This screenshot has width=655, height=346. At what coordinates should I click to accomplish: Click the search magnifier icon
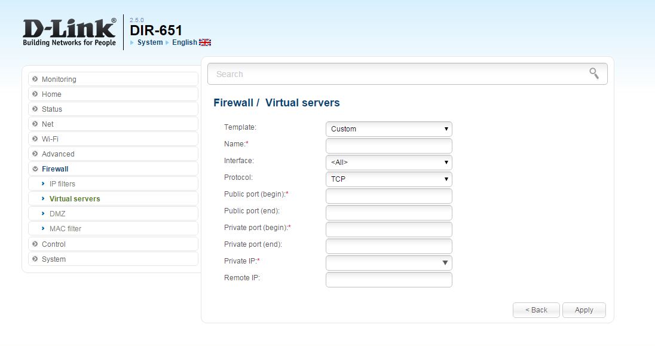coord(594,74)
